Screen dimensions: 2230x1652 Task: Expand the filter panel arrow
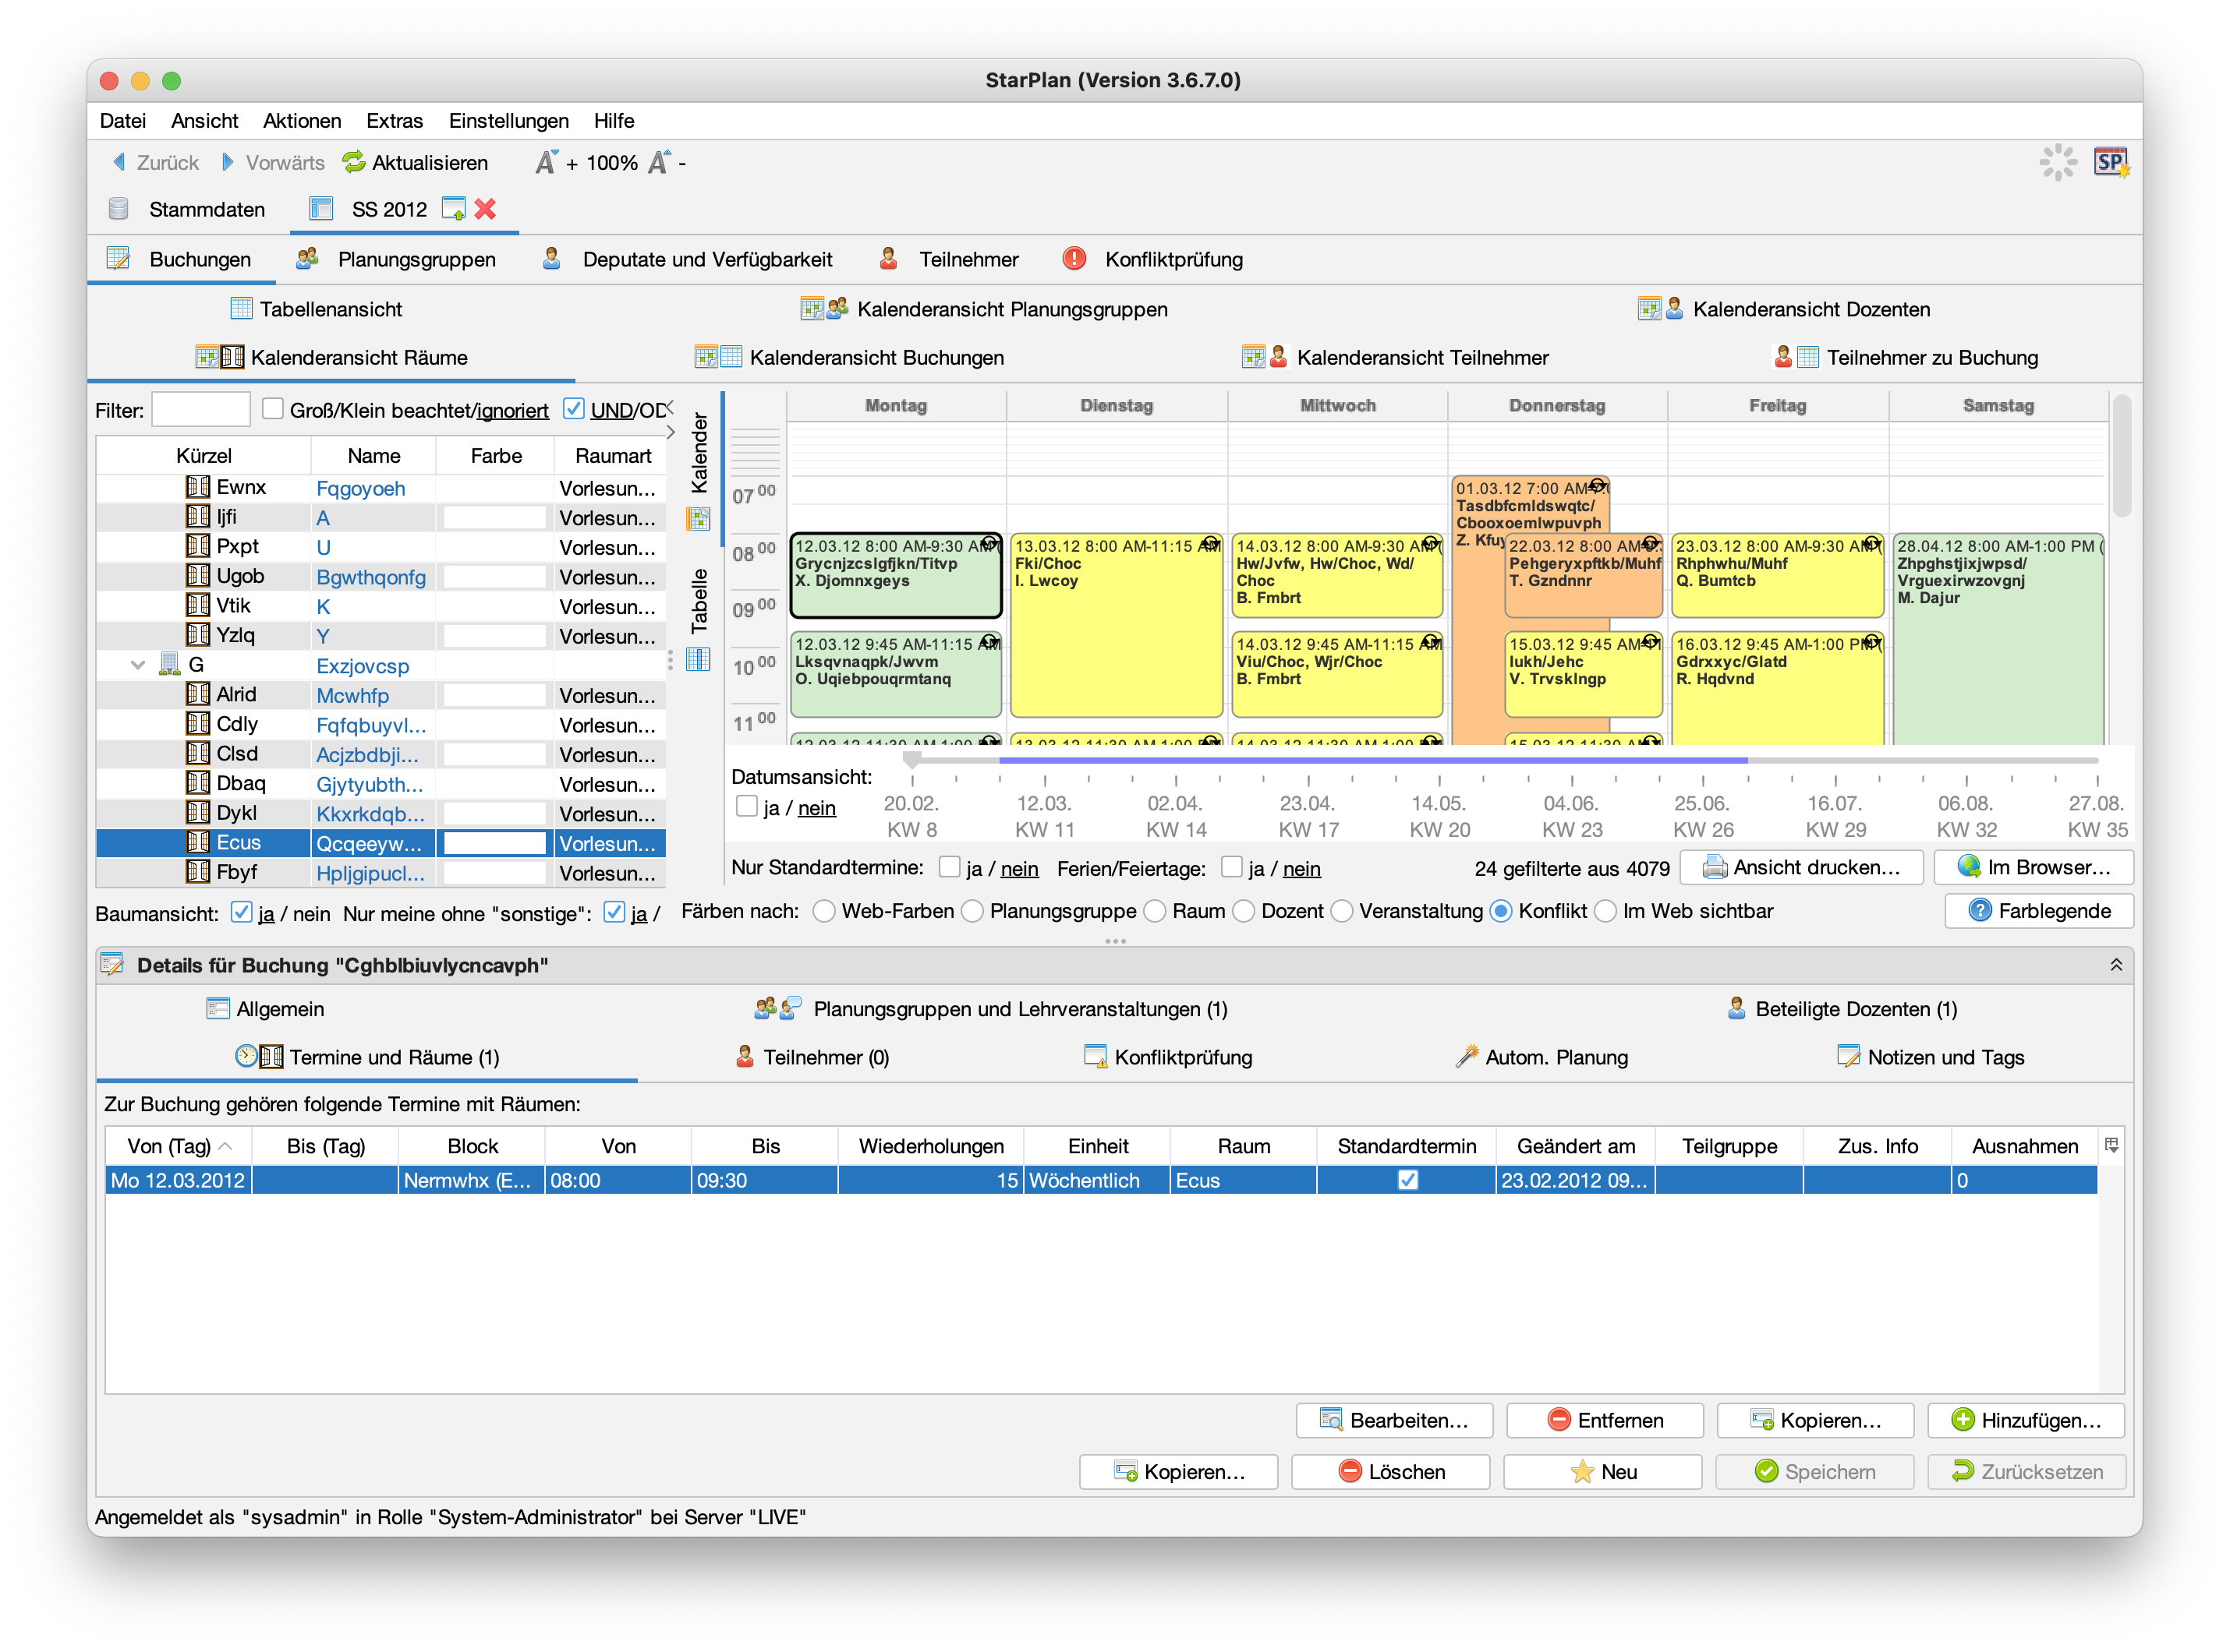(671, 432)
